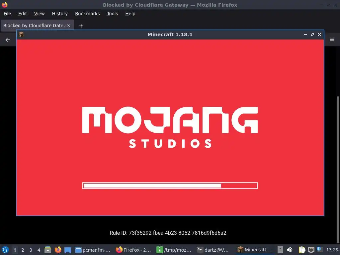Viewport: 340px width, 255px height.
Task: Open the Bookmarks menu in Firefox
Action: (87, 14)
